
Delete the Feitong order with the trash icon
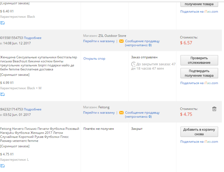(214, 109)
